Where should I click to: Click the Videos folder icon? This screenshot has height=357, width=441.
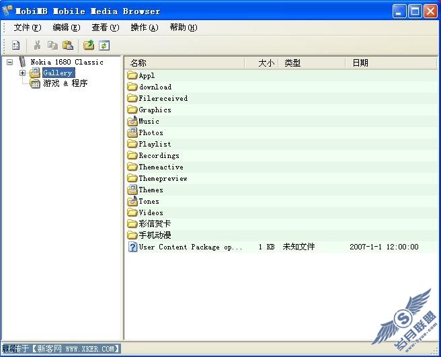[x=132, y=212]
